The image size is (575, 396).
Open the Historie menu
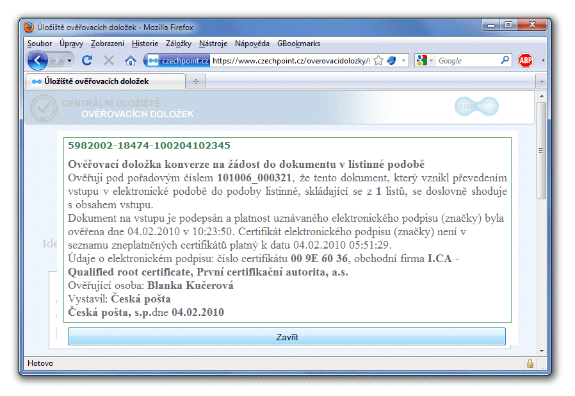click(x=145, y=44)
